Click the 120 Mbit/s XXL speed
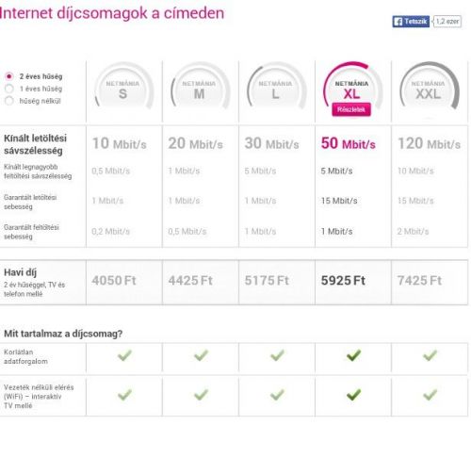This screenshot has width=471, height=458. tap(429, 143)
